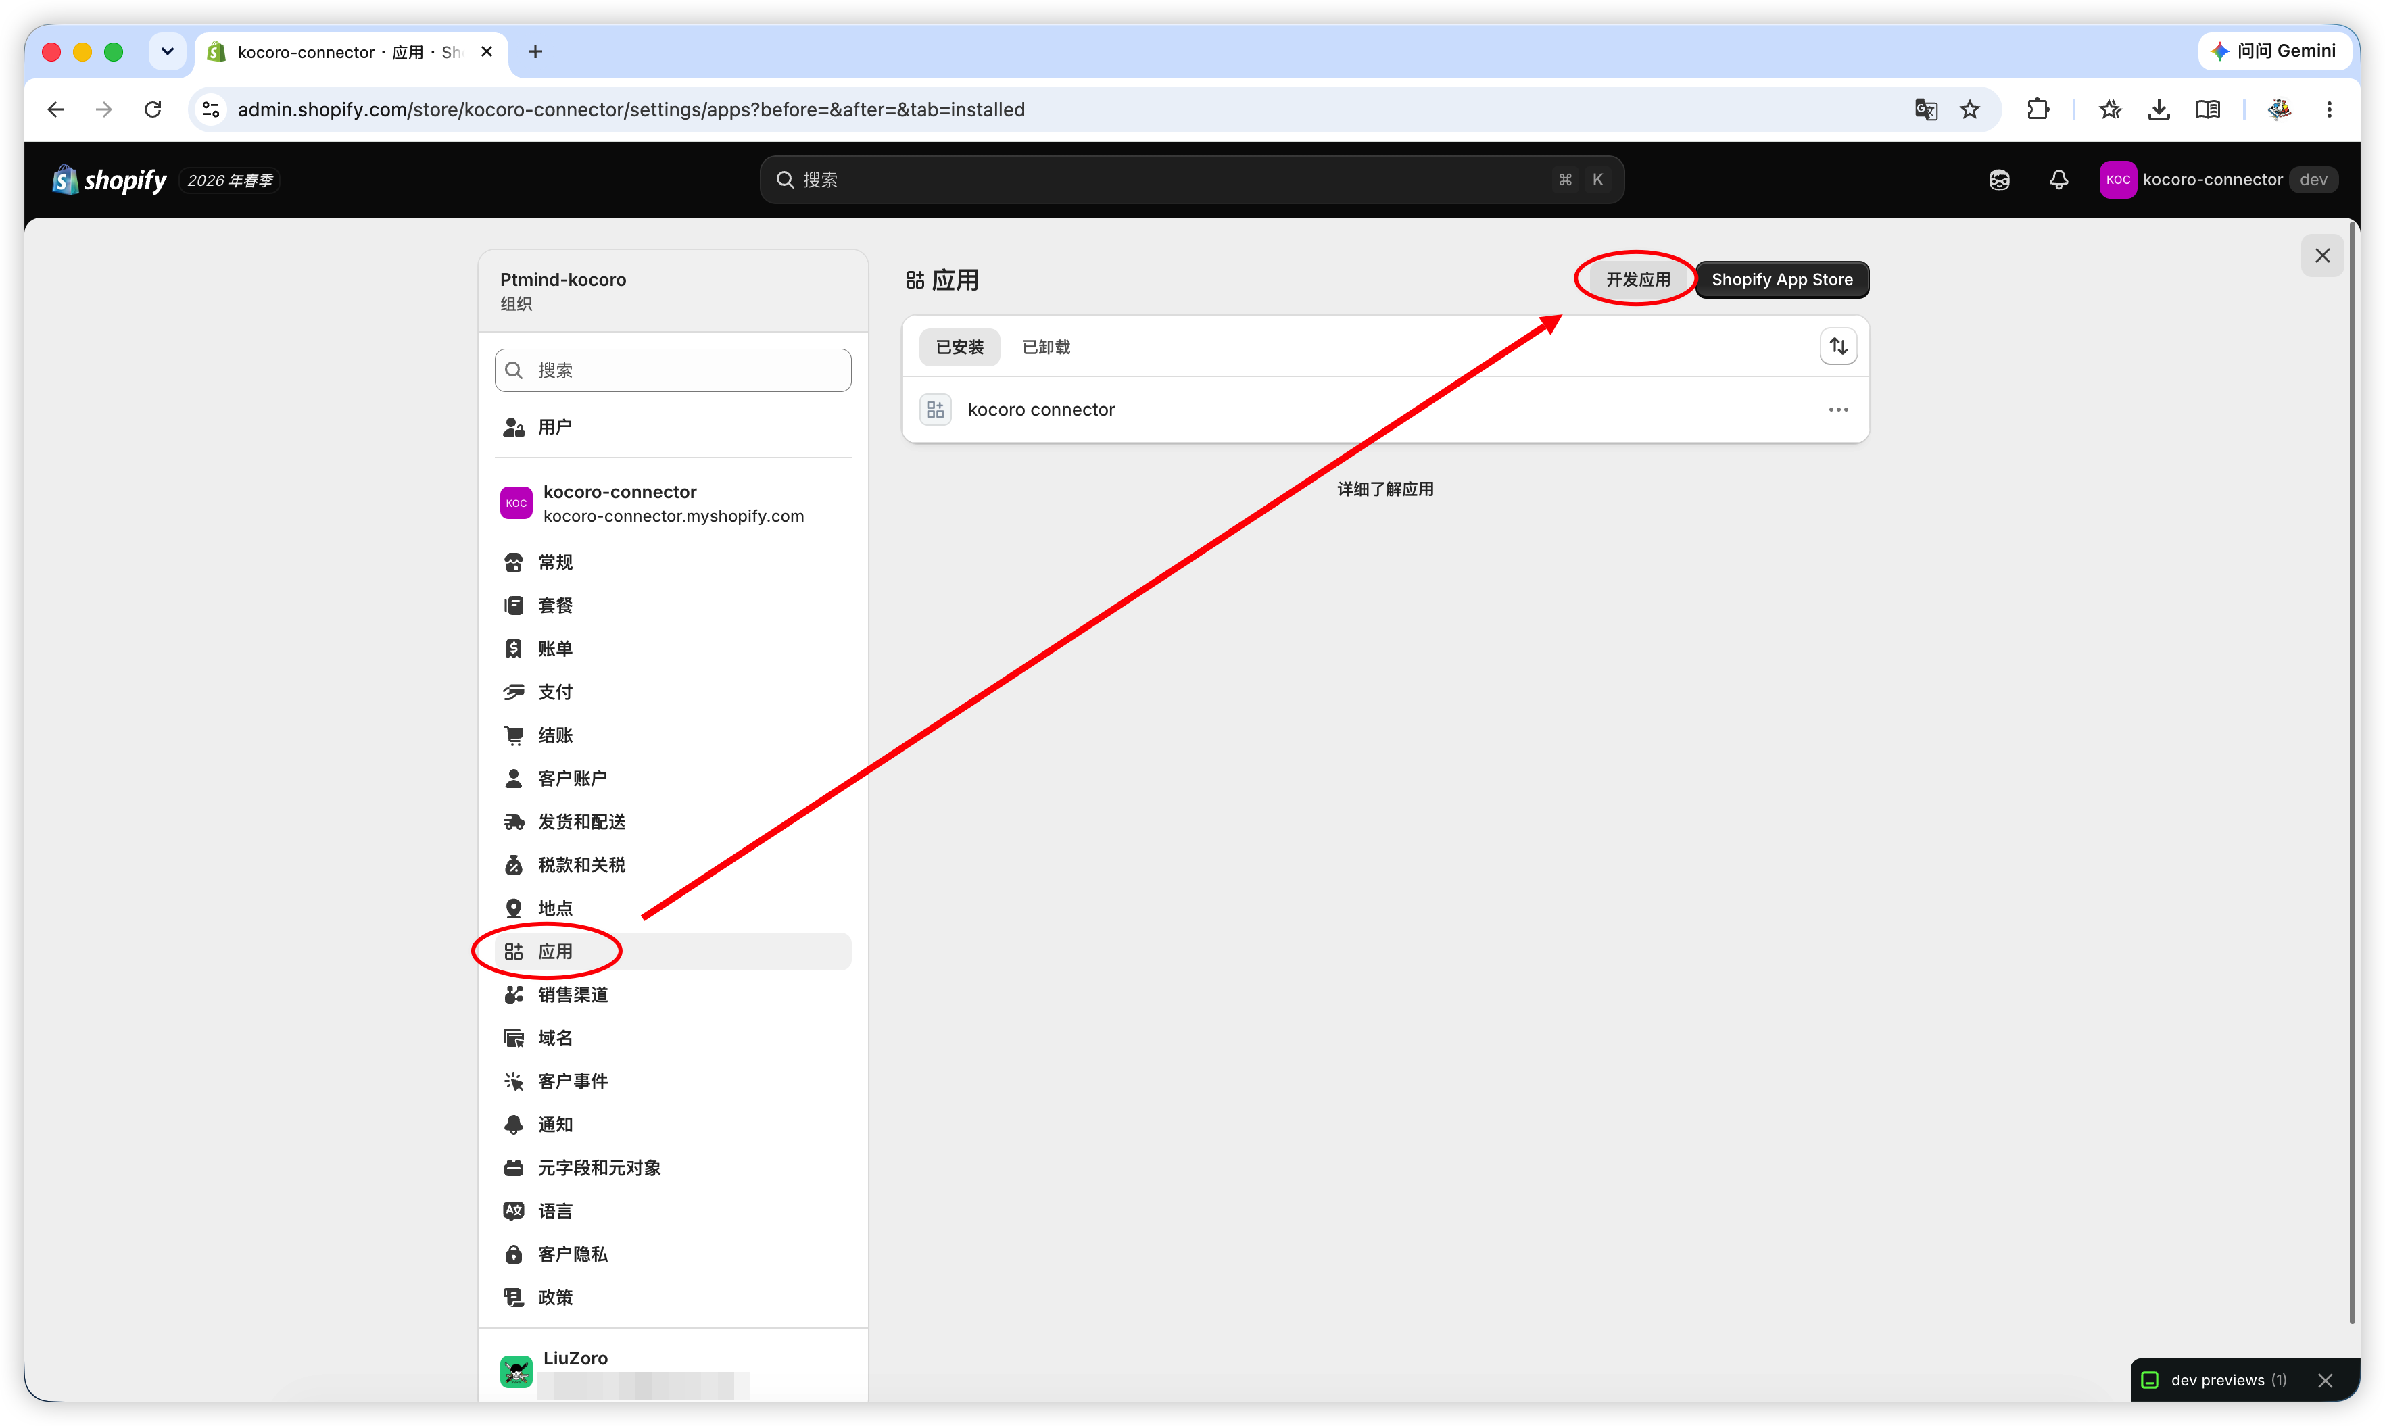Close the settings panel with X
2385x1426 pixels.
2321,255
